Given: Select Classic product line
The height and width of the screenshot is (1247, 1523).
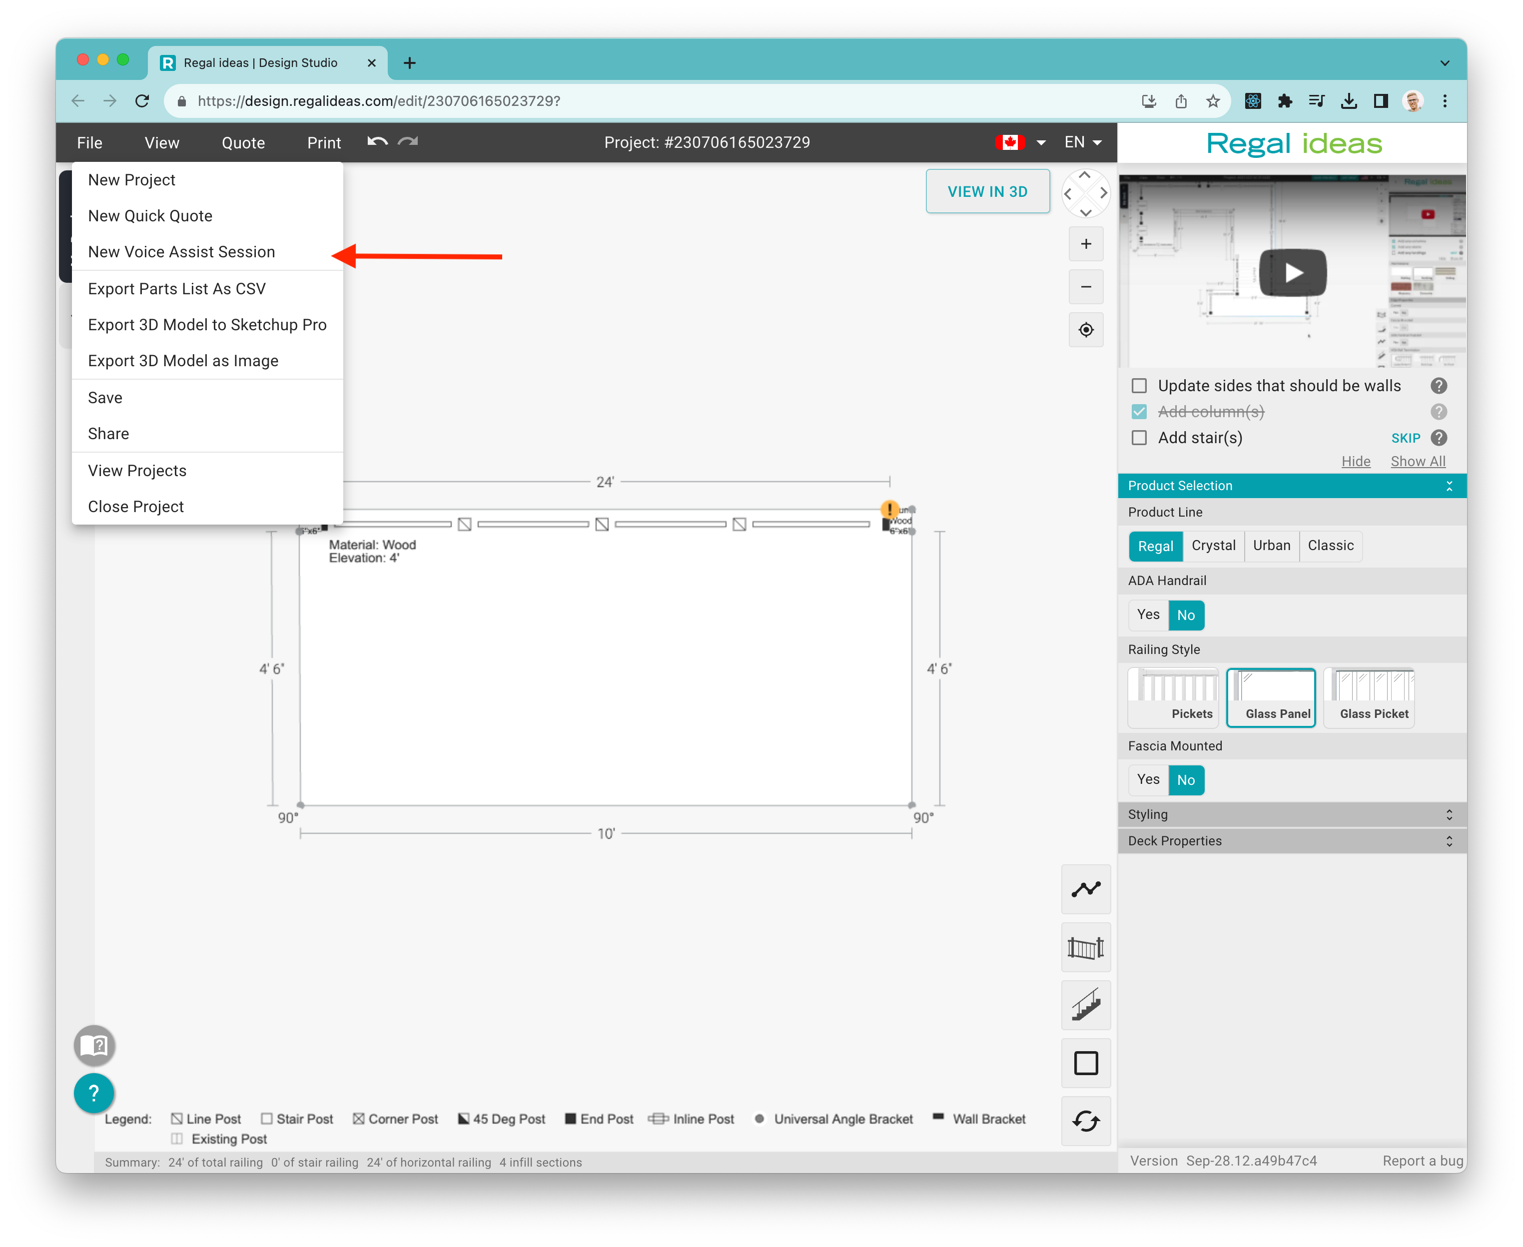Looking at the screenshot, I should click(x=1331, y=546).
